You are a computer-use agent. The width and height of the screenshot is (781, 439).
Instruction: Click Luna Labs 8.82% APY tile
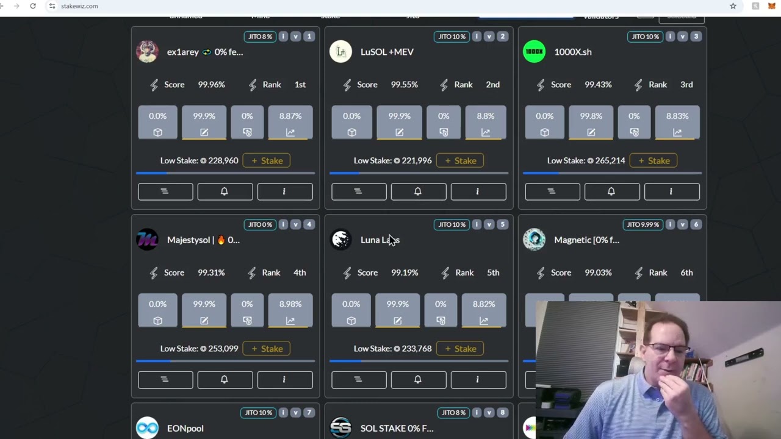click(x=483, y=311)
